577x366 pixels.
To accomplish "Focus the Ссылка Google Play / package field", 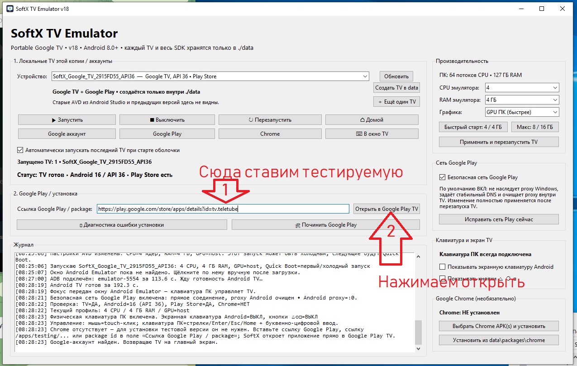I will coord(223,209).
